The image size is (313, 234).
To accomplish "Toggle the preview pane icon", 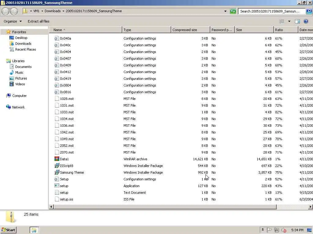I will (297, 21).
